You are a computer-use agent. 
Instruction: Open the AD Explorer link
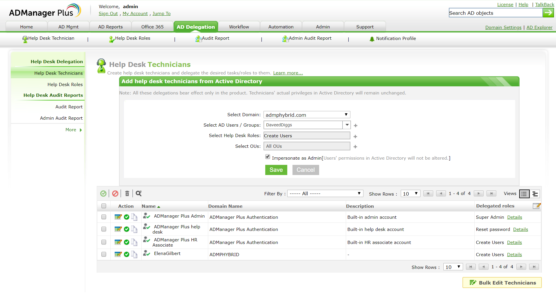pos(539,28)
